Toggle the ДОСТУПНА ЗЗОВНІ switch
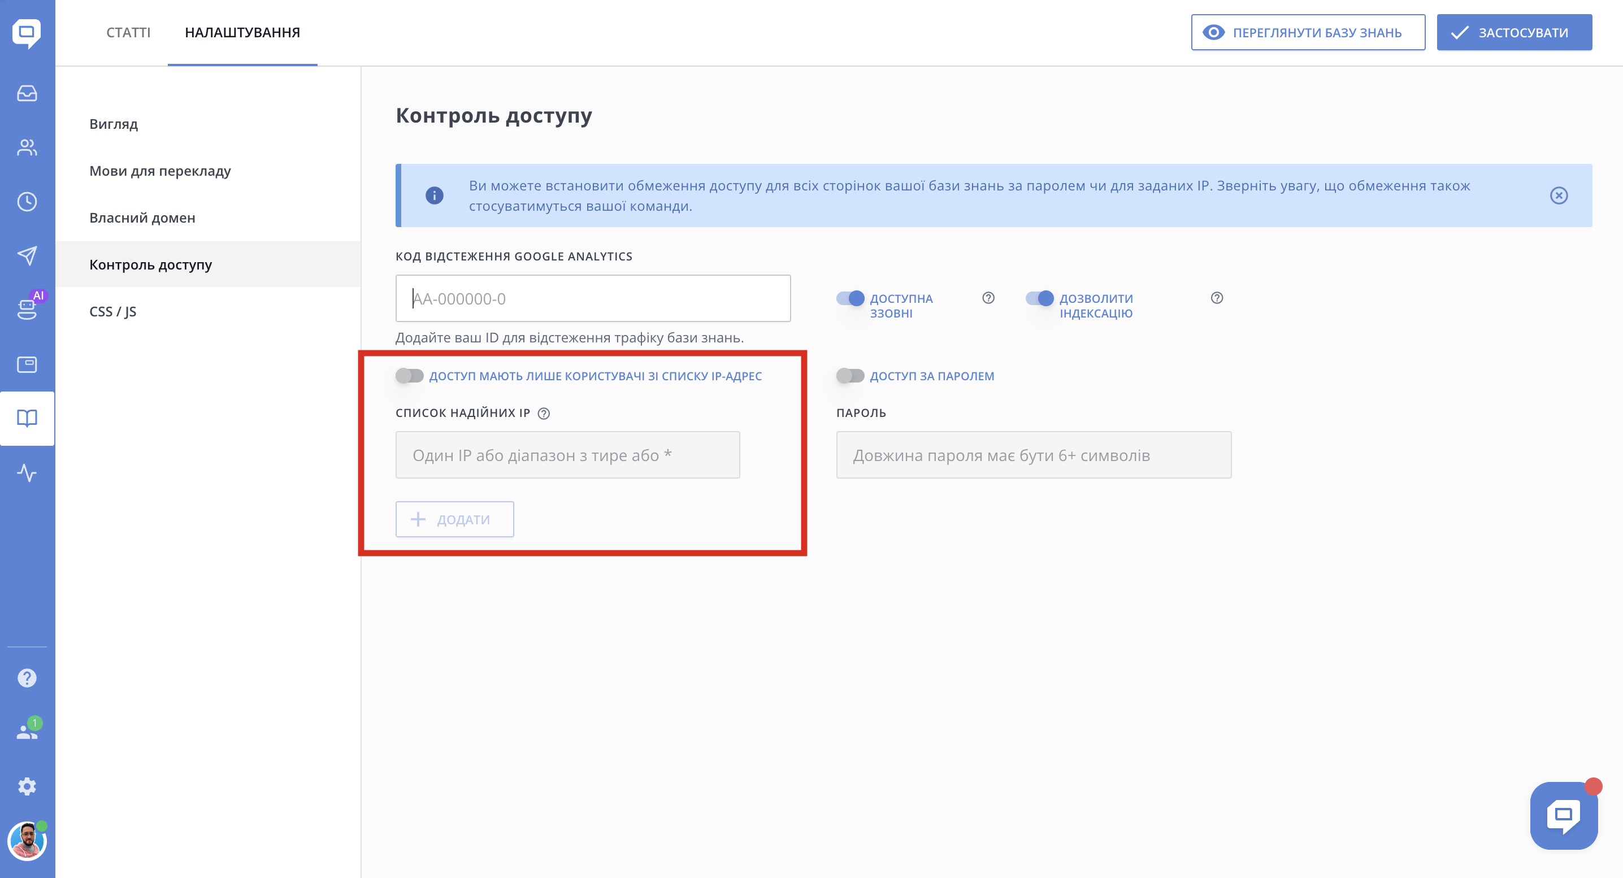This screenshot has height=878, width=1623. point(850,298)
